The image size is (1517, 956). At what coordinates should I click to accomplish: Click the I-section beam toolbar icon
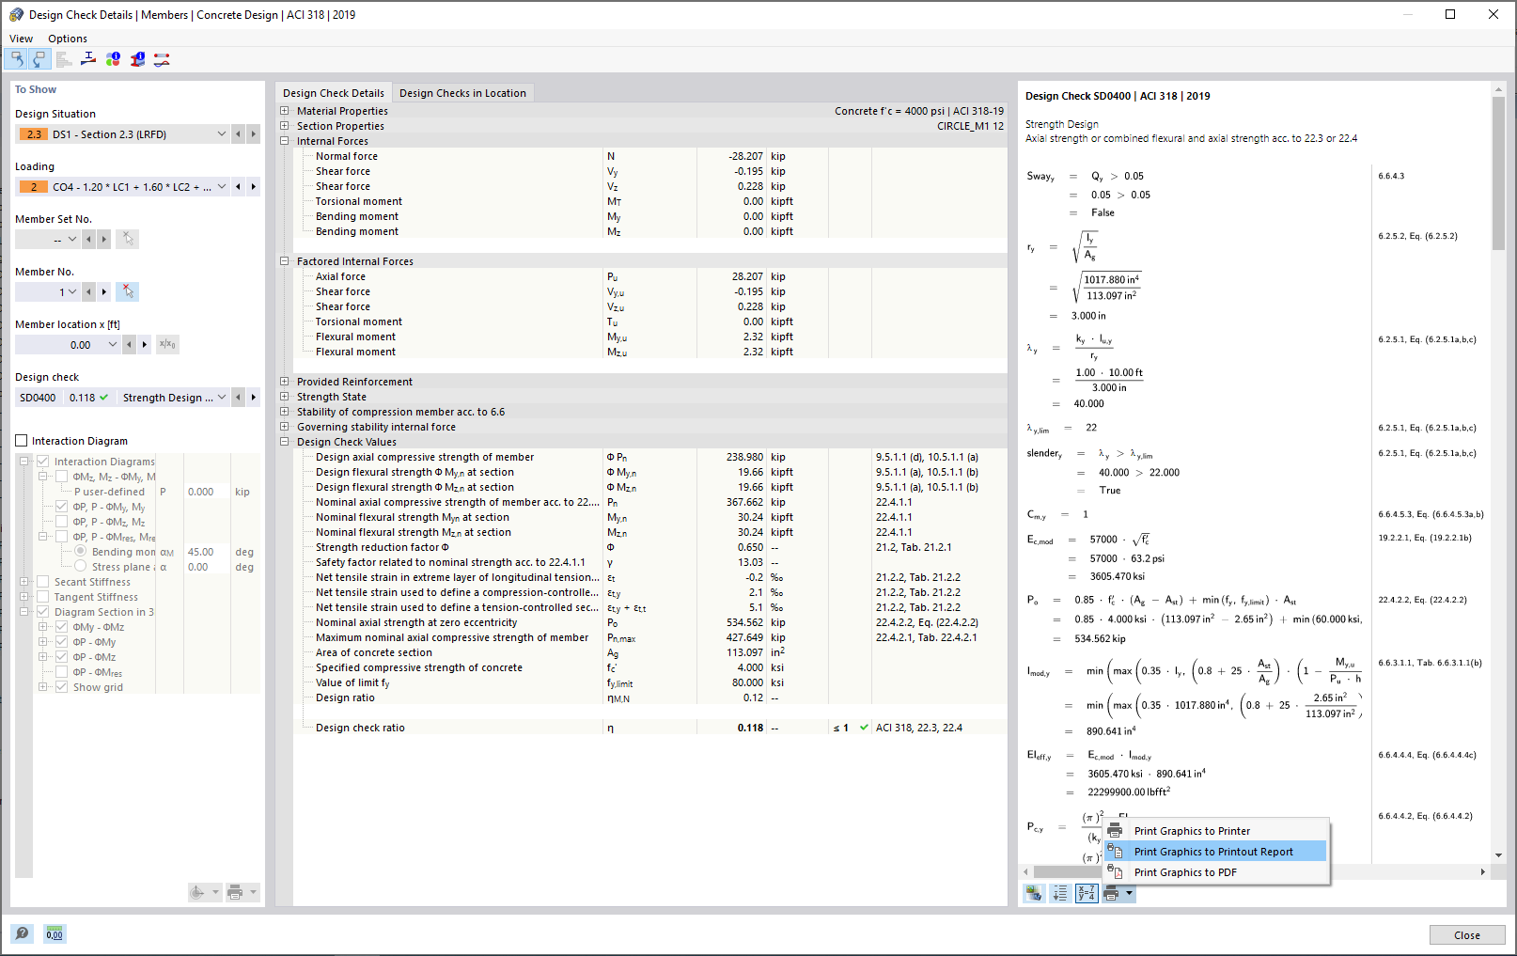click(x=88, y=59)
